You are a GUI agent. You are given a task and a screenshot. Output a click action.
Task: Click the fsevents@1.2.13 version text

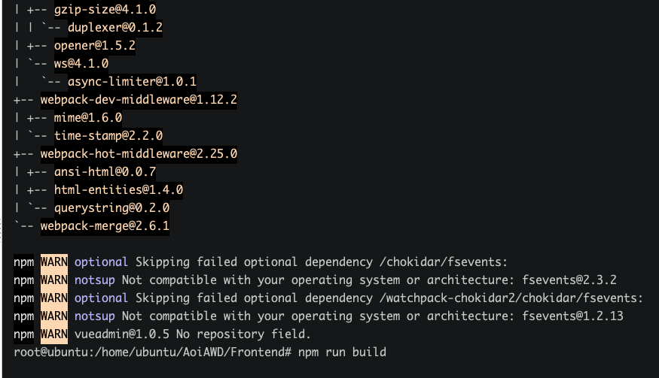pos(572,316)
